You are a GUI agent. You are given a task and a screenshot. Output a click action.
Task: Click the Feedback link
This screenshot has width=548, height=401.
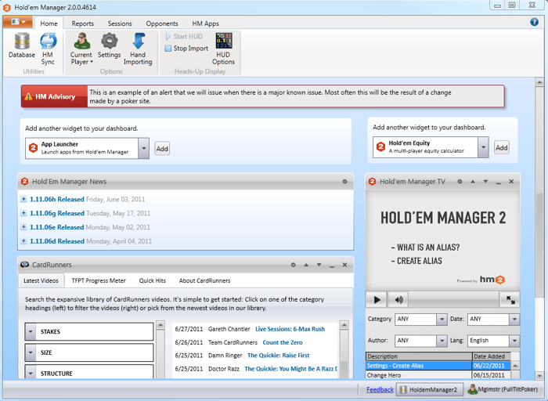pyautogui.click(x=380, y=389)
